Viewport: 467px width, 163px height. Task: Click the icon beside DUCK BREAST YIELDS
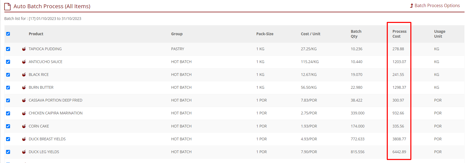pos(24,139)
